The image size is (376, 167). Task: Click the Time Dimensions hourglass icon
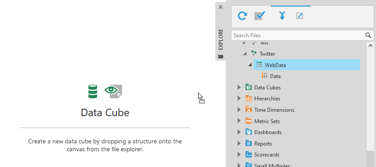coord(249,110)
